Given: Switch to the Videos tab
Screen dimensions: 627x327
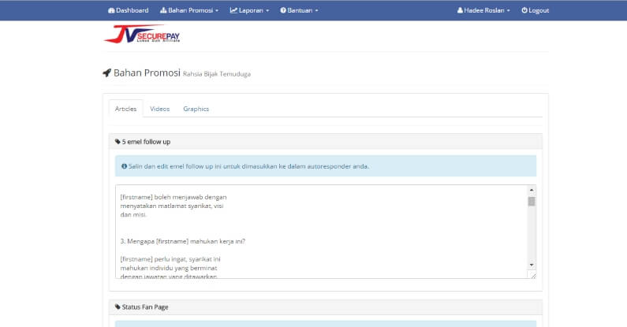Looking at the screenshot, I should 159,109.
